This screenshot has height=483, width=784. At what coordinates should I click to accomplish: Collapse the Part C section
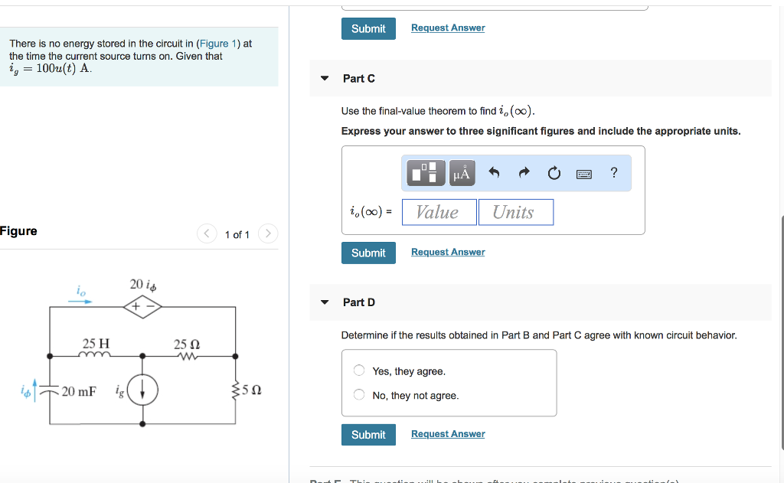point(324,78)
